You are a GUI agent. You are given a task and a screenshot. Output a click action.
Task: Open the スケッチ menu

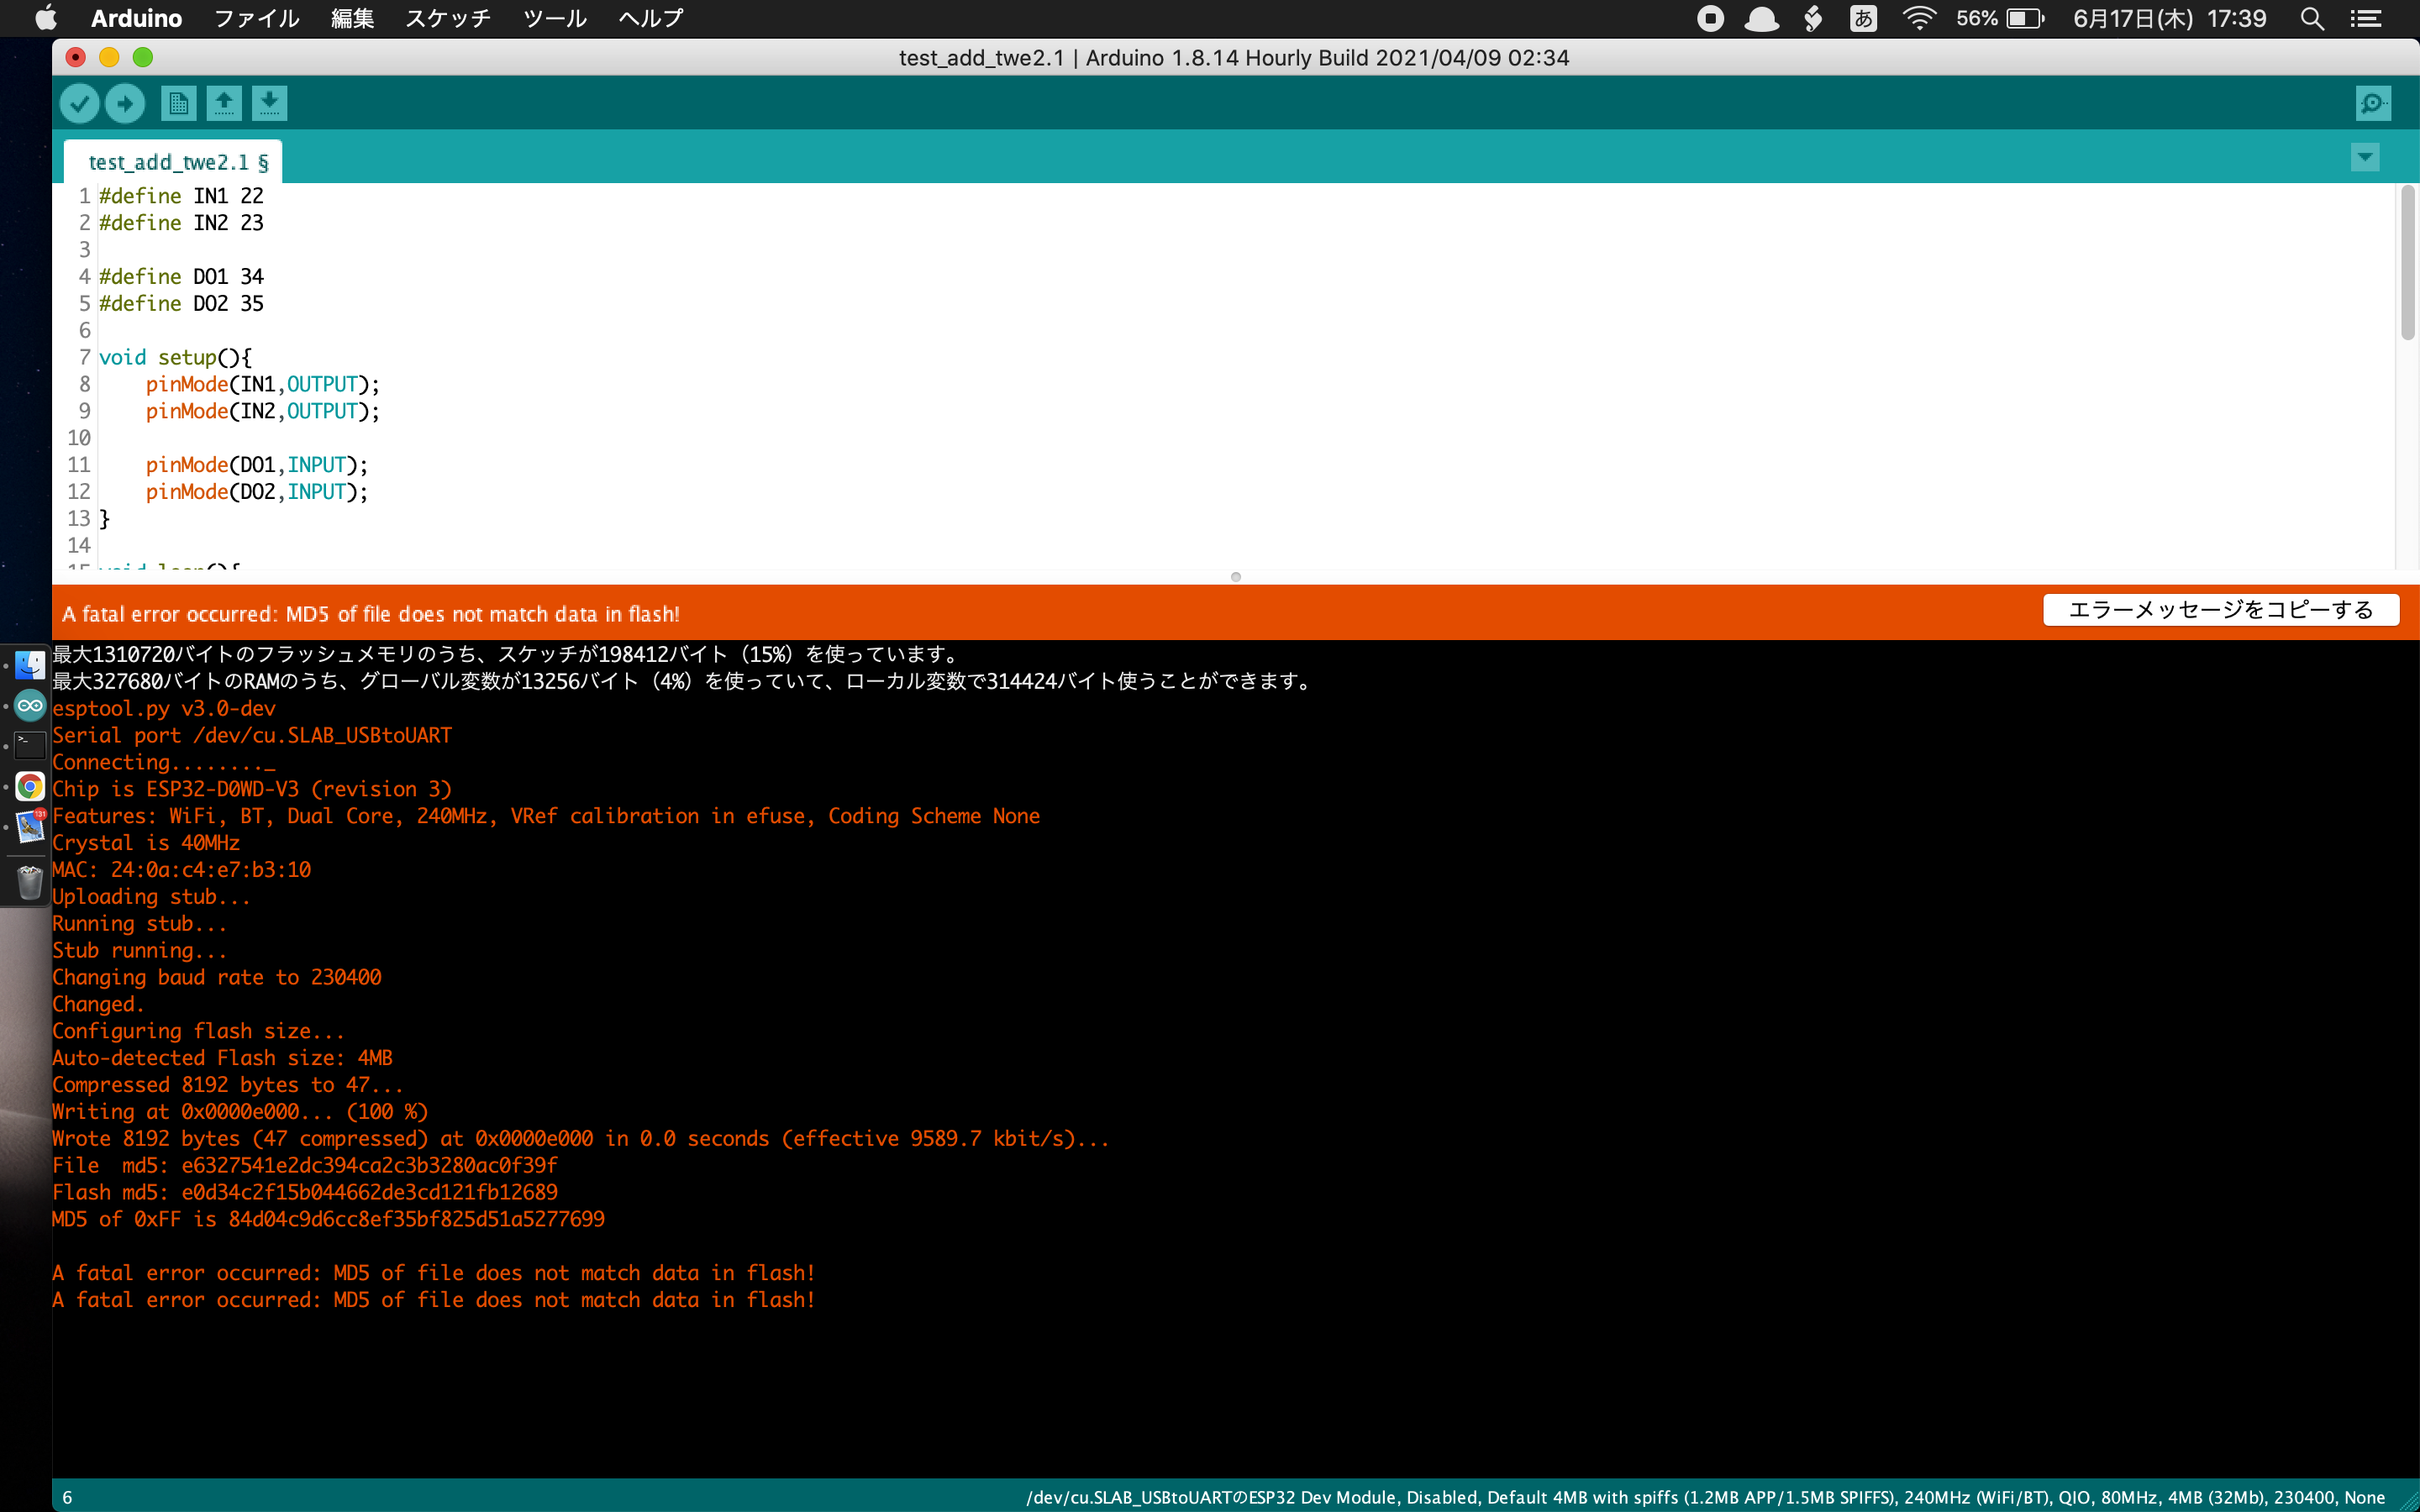[447, 19]
